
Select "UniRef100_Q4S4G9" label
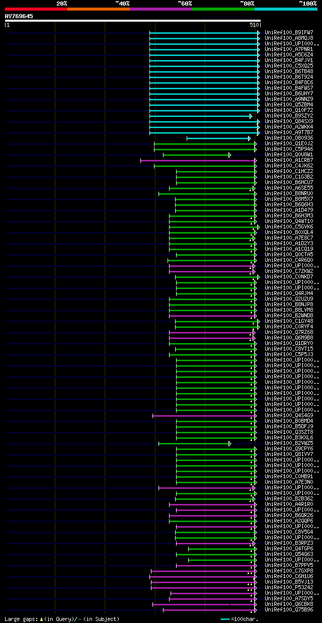[x=289, y=416]
